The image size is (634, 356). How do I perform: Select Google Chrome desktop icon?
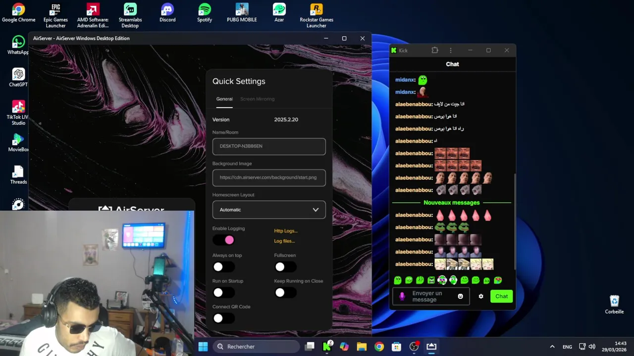(x=18, y=13)
